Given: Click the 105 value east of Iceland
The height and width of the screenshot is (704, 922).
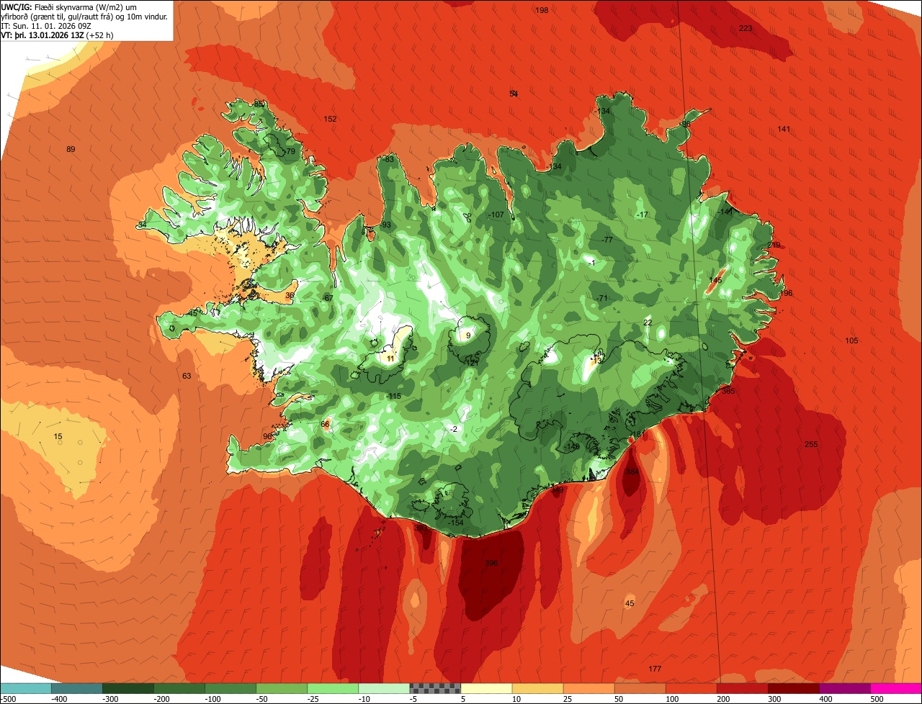Looking at the screenshot, I should tap(852, 340).
